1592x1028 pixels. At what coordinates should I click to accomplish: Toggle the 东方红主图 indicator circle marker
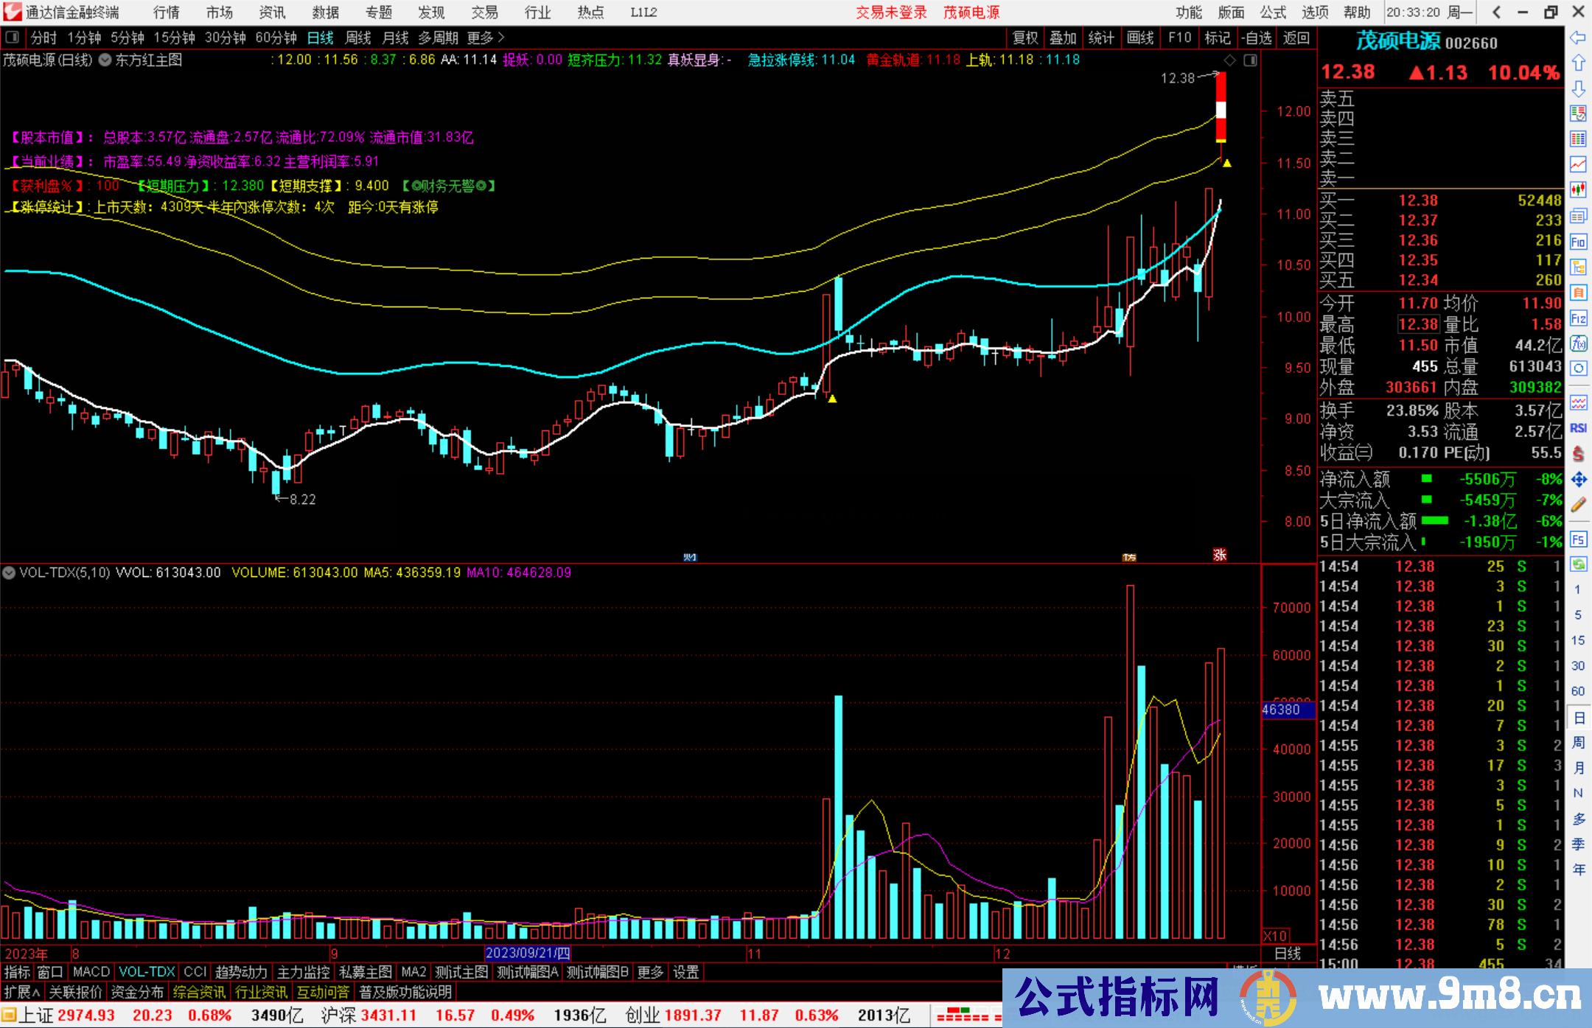point(105,60)
